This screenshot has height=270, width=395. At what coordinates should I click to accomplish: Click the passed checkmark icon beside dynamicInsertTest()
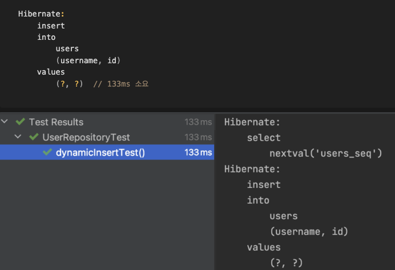click(x=47, y=152)
